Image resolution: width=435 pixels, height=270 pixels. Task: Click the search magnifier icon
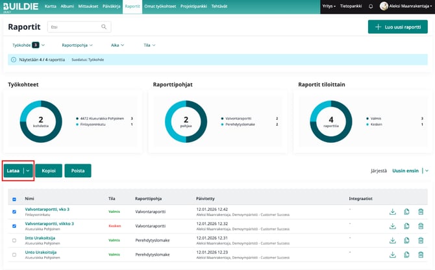pos(105,27)
